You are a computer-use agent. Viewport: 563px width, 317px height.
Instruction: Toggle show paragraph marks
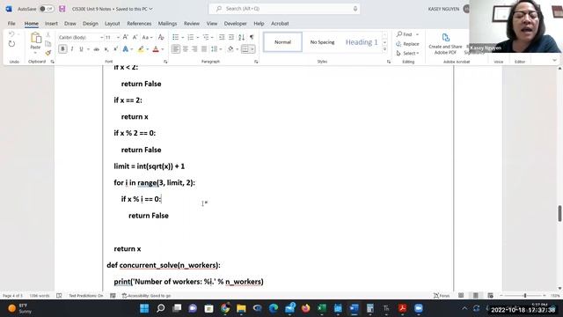[x=252, y=37]
